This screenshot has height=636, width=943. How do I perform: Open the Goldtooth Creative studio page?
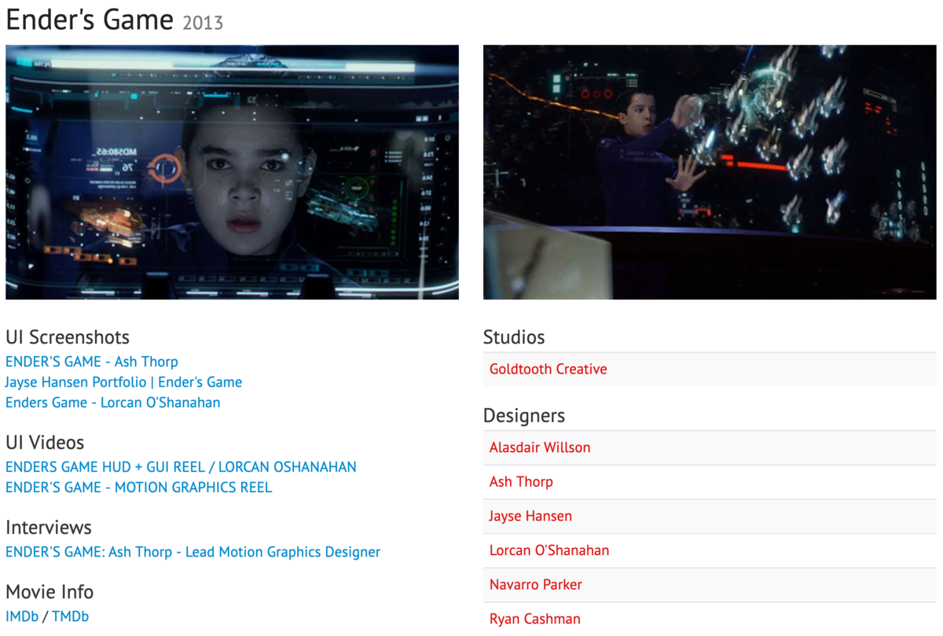pos(548,369)
